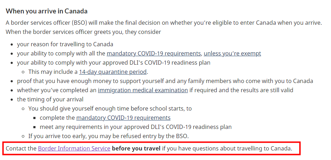Click "When the border services officer greets you" line
331x160 pixels.
[83, 32]
